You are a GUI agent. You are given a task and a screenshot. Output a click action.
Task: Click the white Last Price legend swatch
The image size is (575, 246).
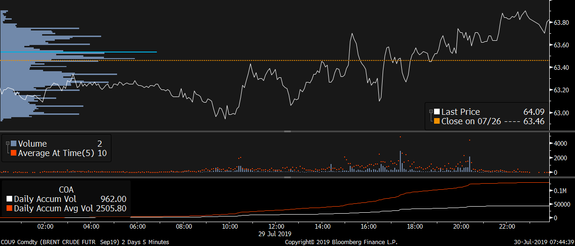click(x=437, y=112)
